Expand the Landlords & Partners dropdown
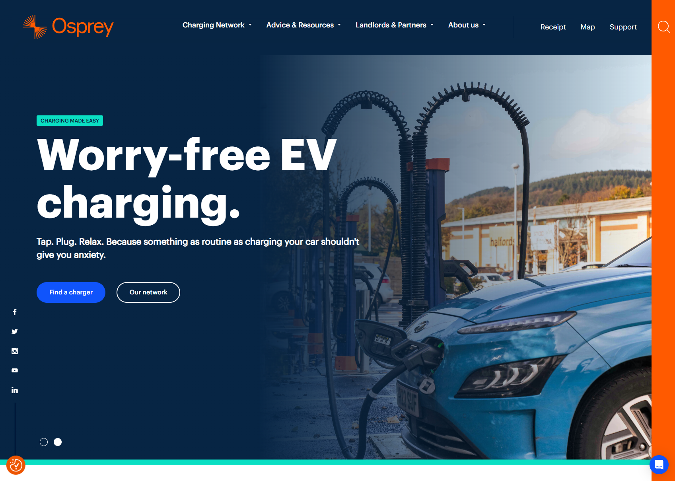The image size is (675, 481). tap(395, 25)
